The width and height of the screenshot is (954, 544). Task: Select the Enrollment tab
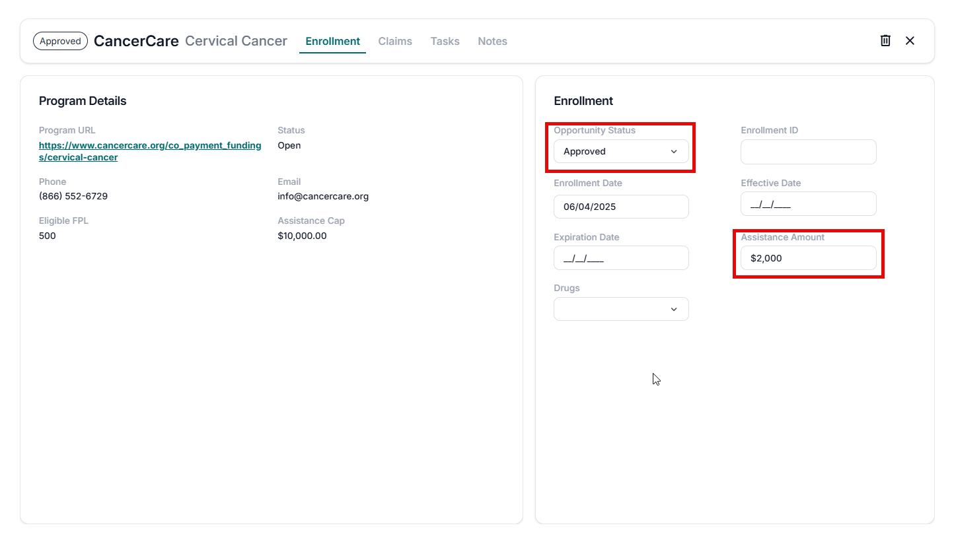coord(332,41)
